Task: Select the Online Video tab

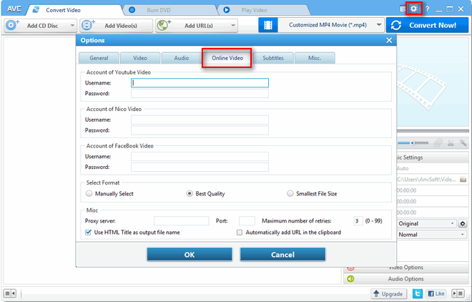Action: pyautogui.click(x=227, y=58)
